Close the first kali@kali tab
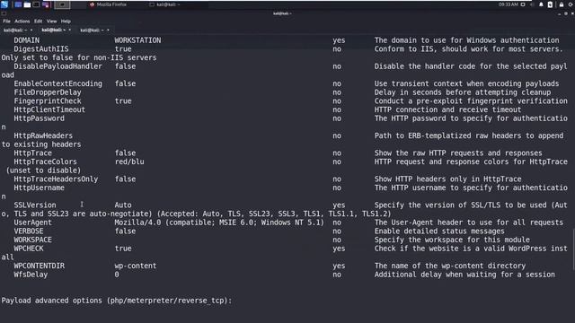Image resolution: width=575 pixels, height=323 pixels. (31, 30)
